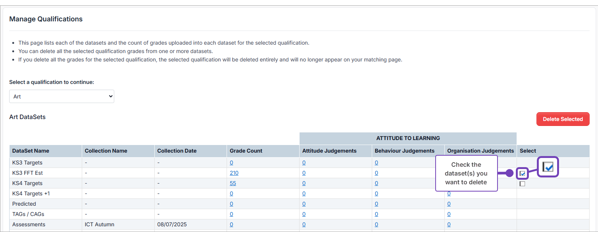Open Behaviour Judgements count for KS4 Targets +1

pos(376,193)
